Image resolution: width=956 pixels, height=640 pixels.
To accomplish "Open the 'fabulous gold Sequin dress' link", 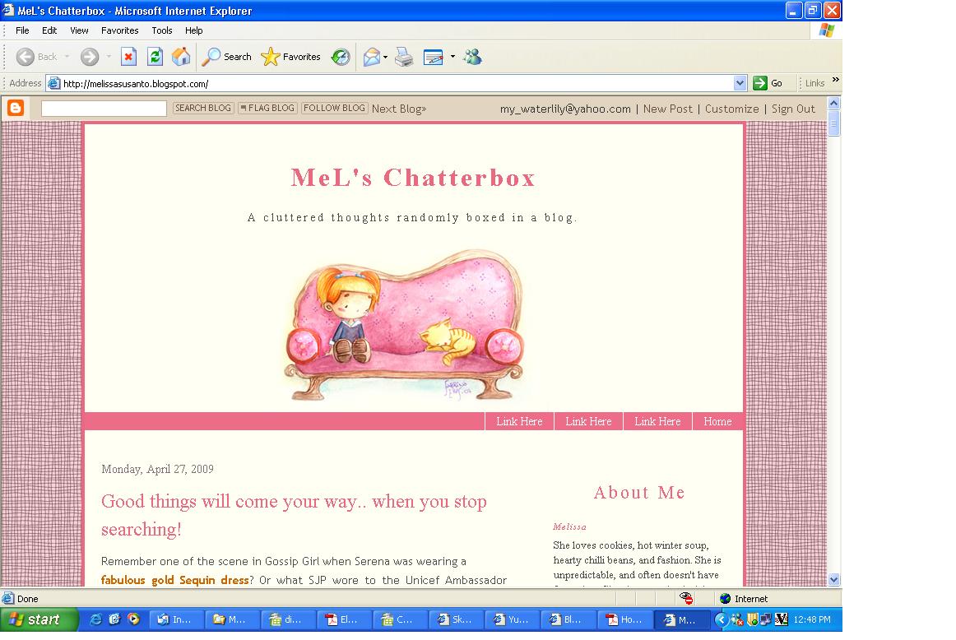I will [x=175, y=580].
